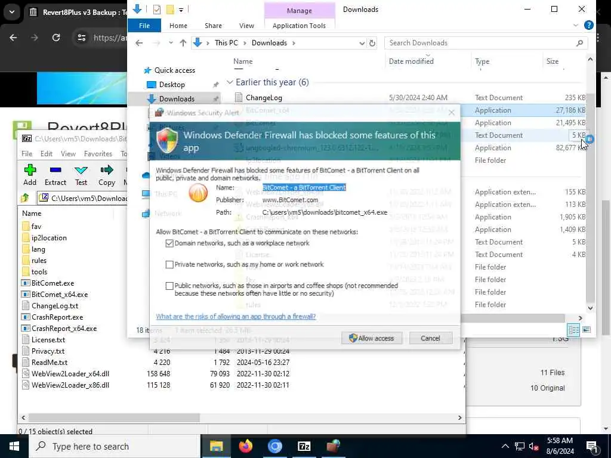Viewport: 611px width, 458px height.
Task: Select Downloads in Explorer navigation pane
Action: click(x=177, y=99)
